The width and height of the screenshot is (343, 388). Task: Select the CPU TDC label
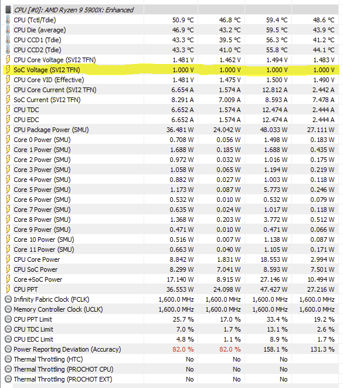26,110
